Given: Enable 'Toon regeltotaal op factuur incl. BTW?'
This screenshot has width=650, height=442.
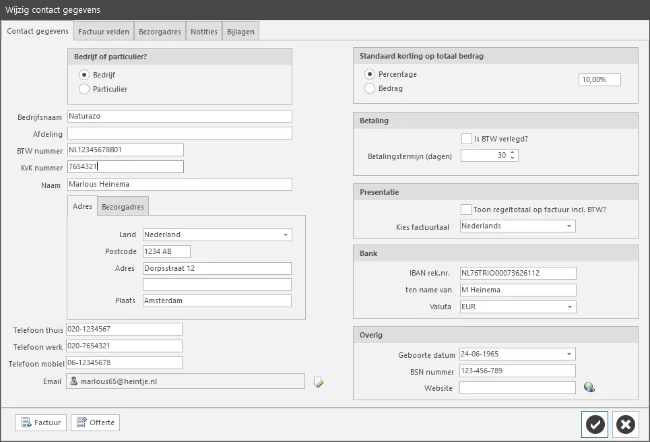Looking at the screenshot, I should (466, 210).
